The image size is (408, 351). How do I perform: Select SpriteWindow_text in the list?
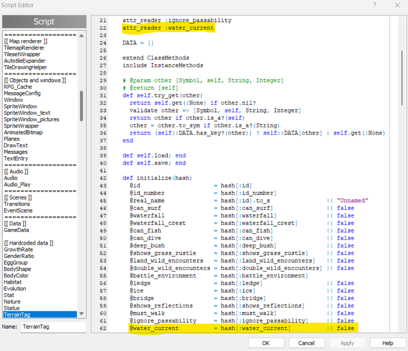click(x=27, y=113)
